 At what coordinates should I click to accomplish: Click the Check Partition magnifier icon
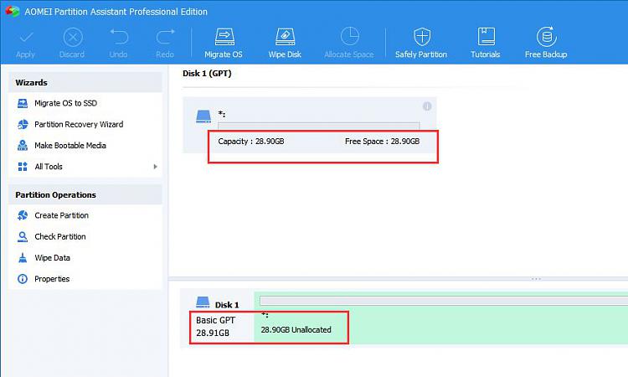[23, 237]
